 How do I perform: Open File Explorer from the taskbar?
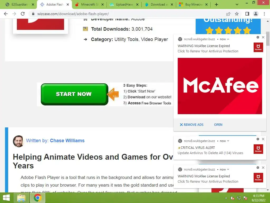[x=21, y=198]
